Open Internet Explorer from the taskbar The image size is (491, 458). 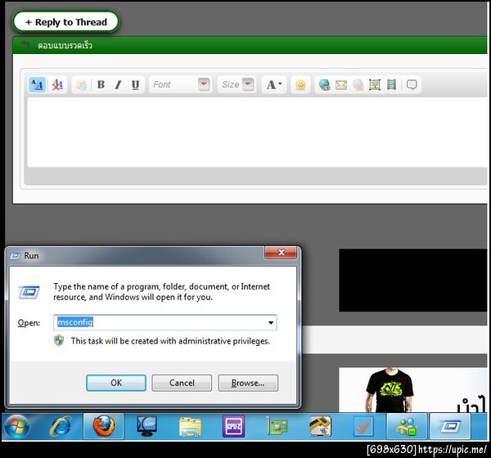[x=60, y=426]
